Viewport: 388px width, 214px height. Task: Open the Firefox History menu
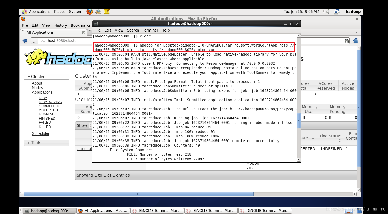coord(61,25)
